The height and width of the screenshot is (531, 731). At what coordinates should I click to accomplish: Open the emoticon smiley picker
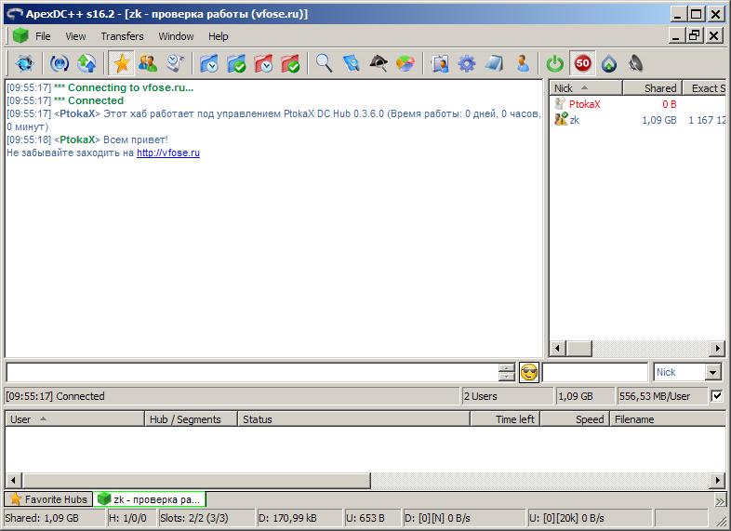tap(529, 372)
